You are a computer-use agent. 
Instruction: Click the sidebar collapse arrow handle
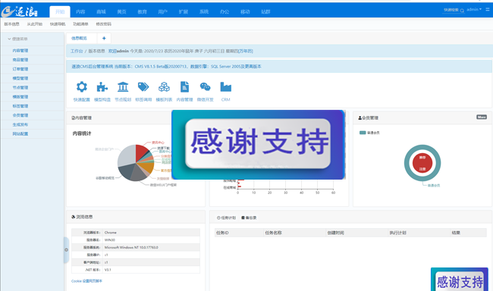click(x=66, y=250)
